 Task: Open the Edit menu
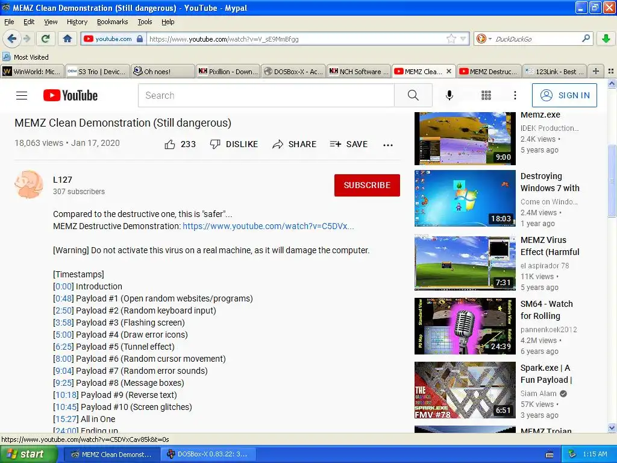tap(29, 22)
